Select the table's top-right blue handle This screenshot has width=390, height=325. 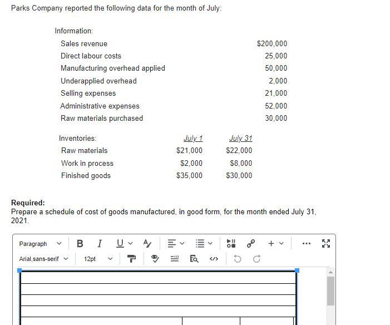point(297,270)
